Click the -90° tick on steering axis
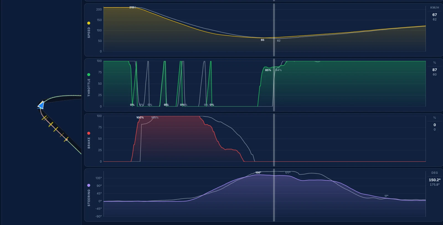Image resolution: width=443 pixels, height=225 pixels. click(x=99, y=216)
